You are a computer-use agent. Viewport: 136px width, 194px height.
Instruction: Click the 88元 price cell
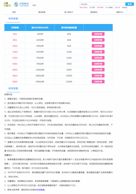(15, 40)
